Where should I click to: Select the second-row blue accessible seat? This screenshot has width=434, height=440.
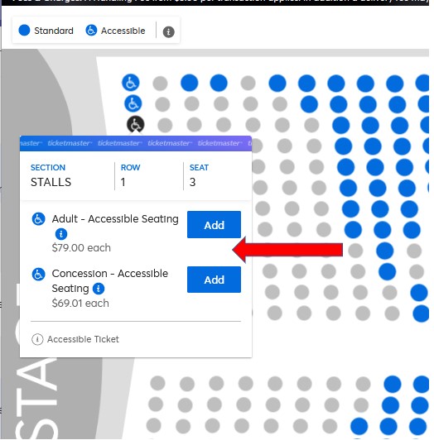(133, 103)
